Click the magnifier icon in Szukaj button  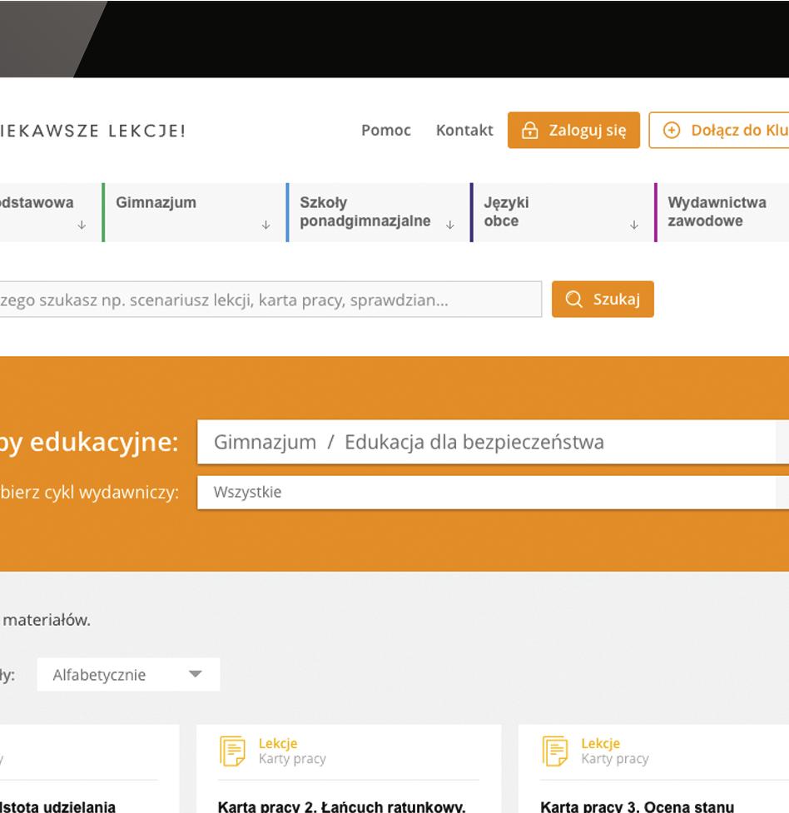point(573,300)
